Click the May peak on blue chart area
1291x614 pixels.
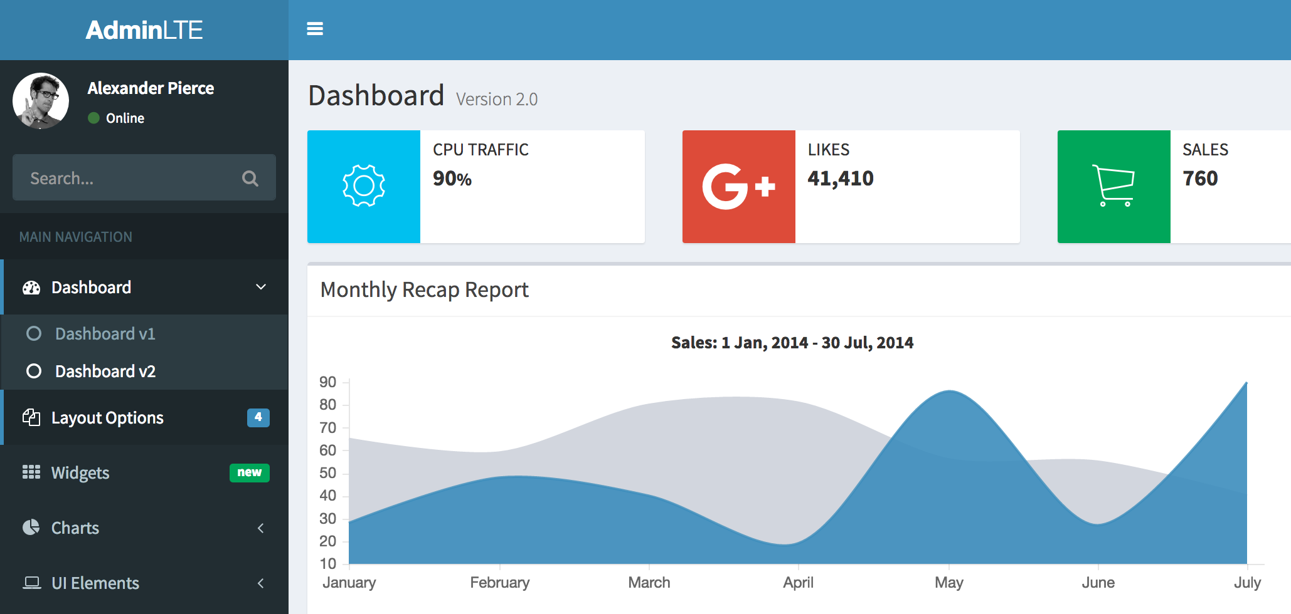pos(950,393)
